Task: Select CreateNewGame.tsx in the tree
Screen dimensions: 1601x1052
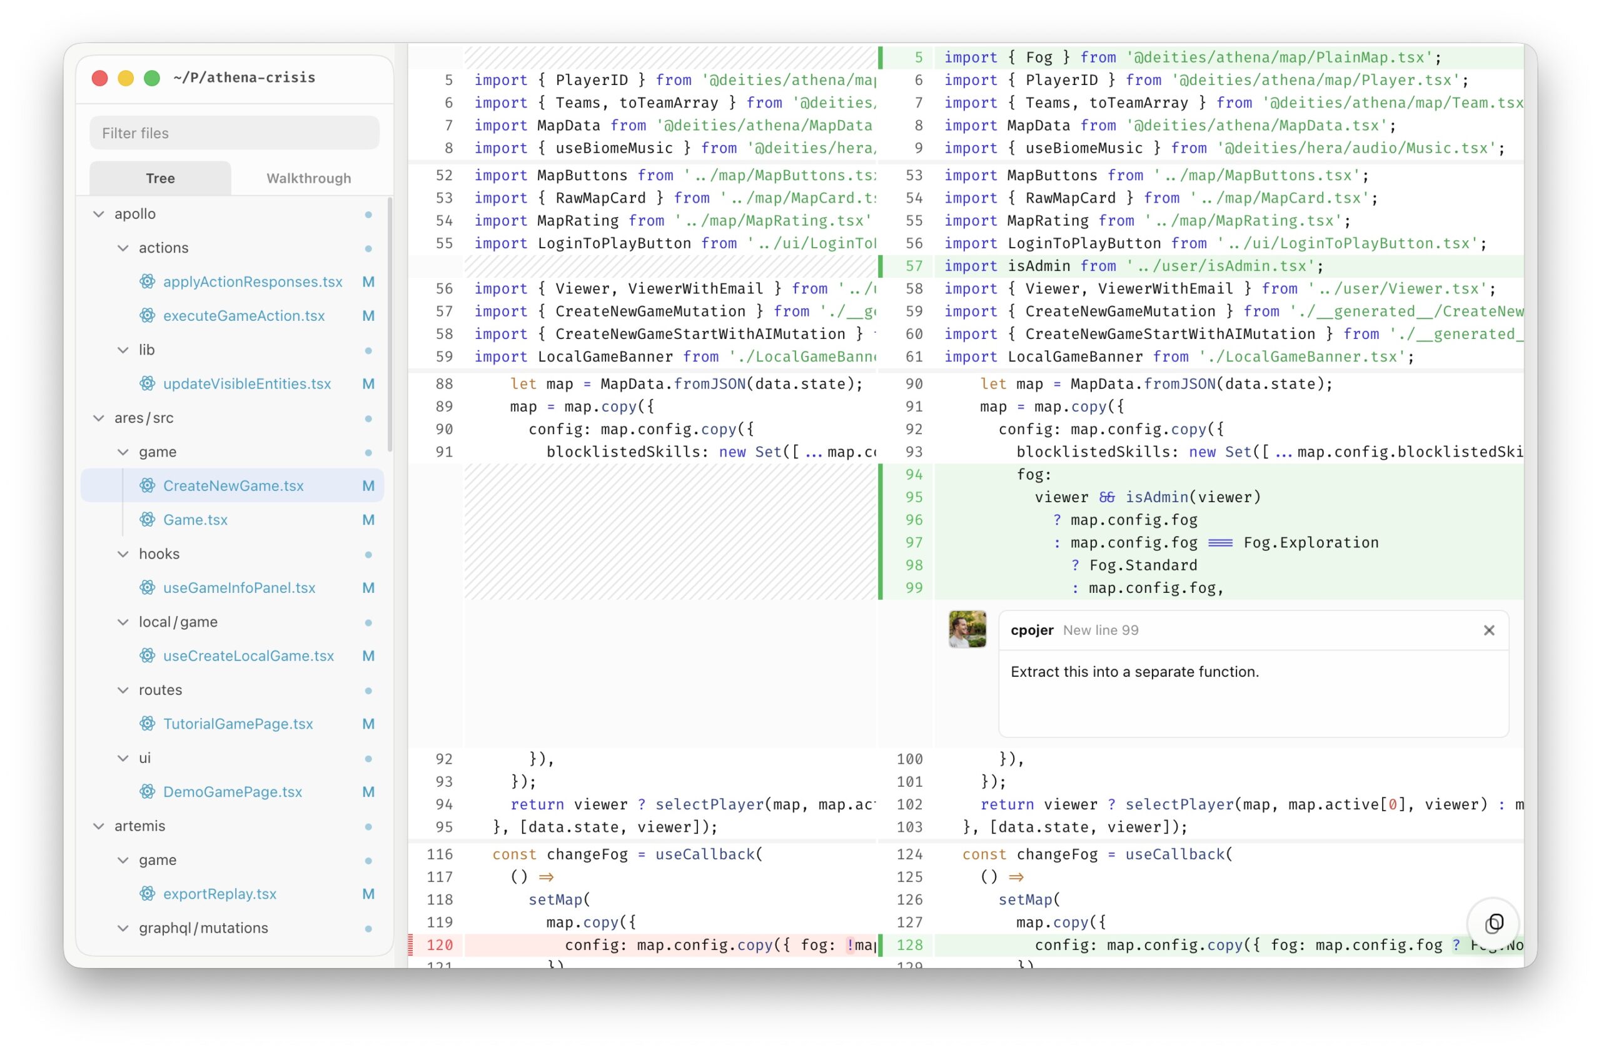Action: 232,485
